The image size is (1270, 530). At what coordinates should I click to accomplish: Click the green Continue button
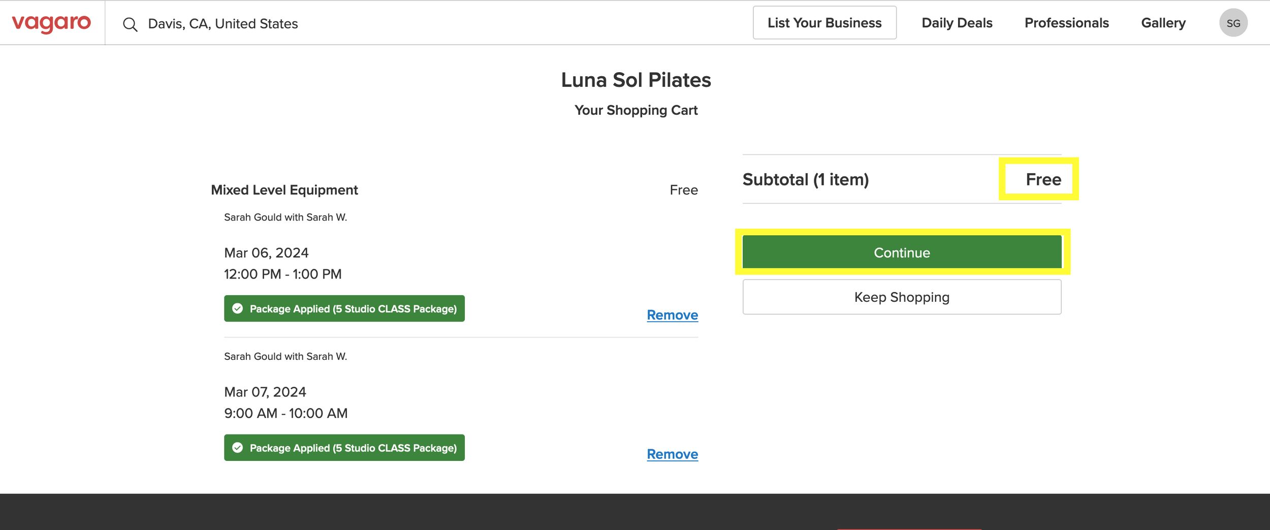(902, 252)
